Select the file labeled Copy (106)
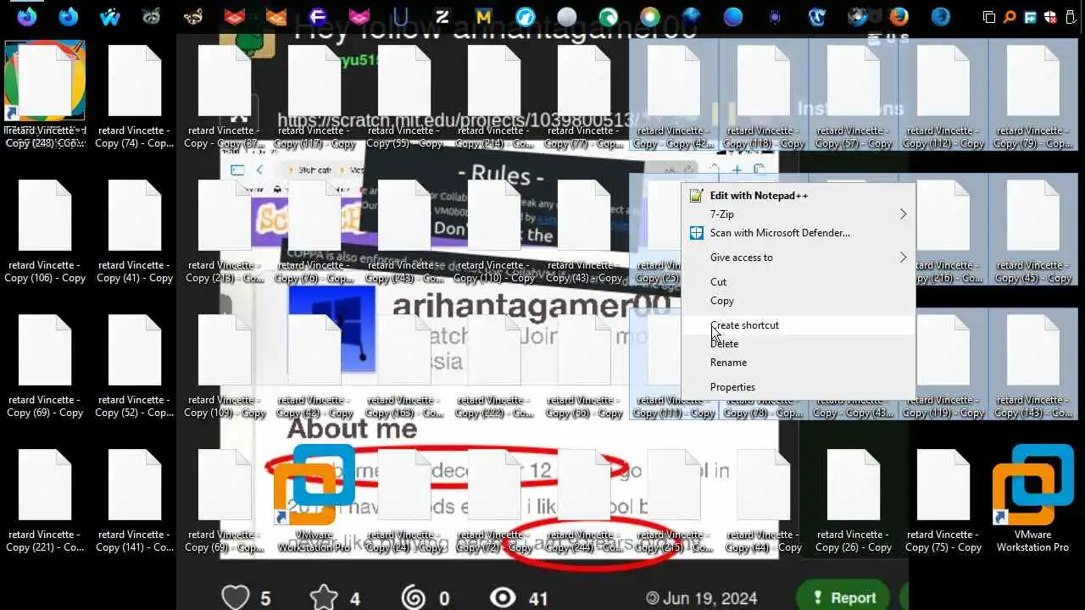 pos(45,230)
